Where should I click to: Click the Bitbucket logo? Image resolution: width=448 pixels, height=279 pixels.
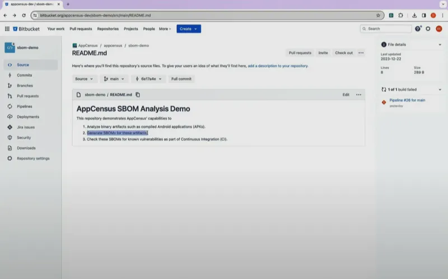click(x=26, y=29)
